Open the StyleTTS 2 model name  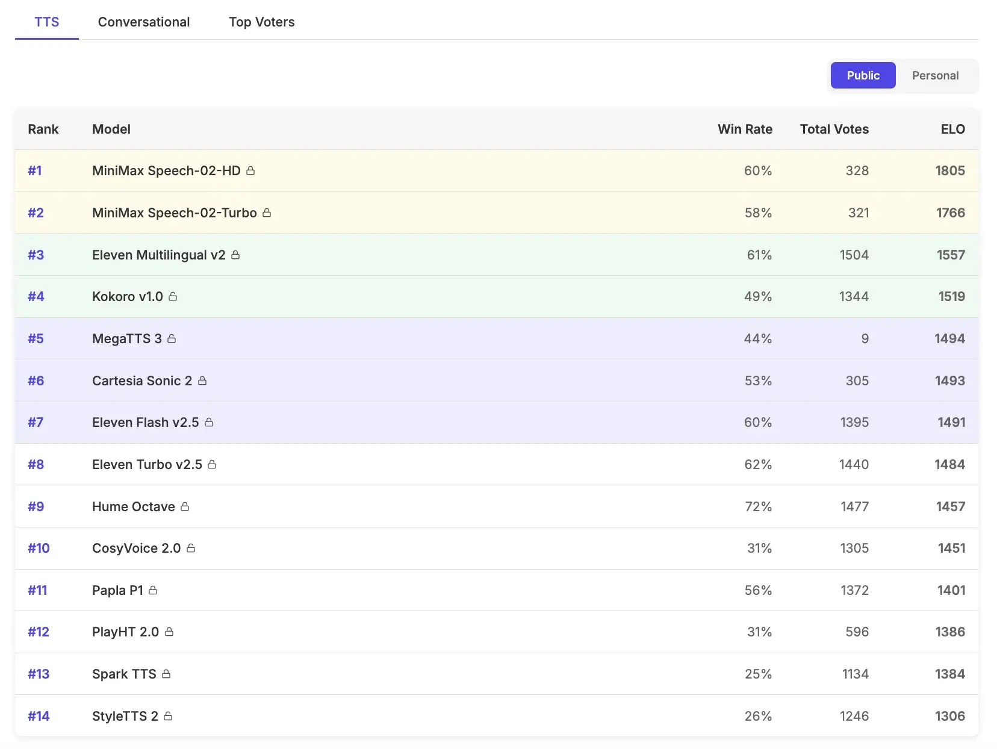click(x=125, y=716)
